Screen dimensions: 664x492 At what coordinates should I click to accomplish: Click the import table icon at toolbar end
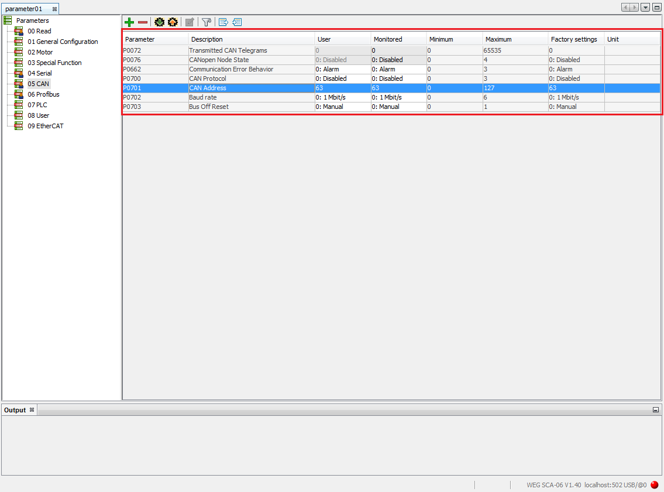pos(237,22)
